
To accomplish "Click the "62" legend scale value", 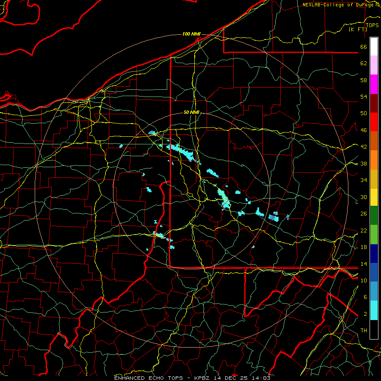I will pos(364,63).
